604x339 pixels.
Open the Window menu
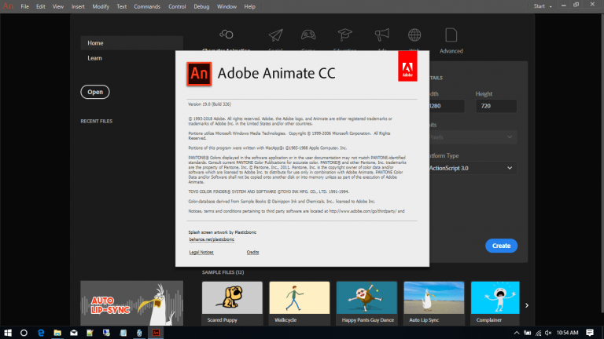[226, 6]
